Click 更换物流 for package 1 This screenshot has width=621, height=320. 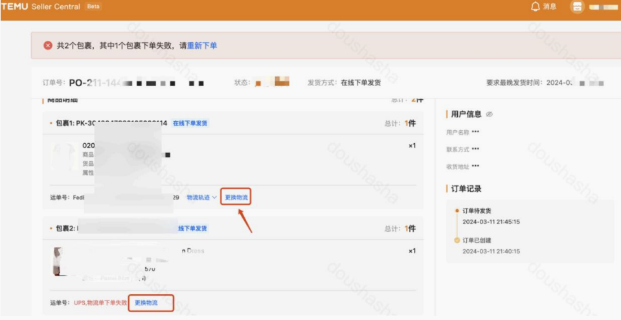point(236,197)
